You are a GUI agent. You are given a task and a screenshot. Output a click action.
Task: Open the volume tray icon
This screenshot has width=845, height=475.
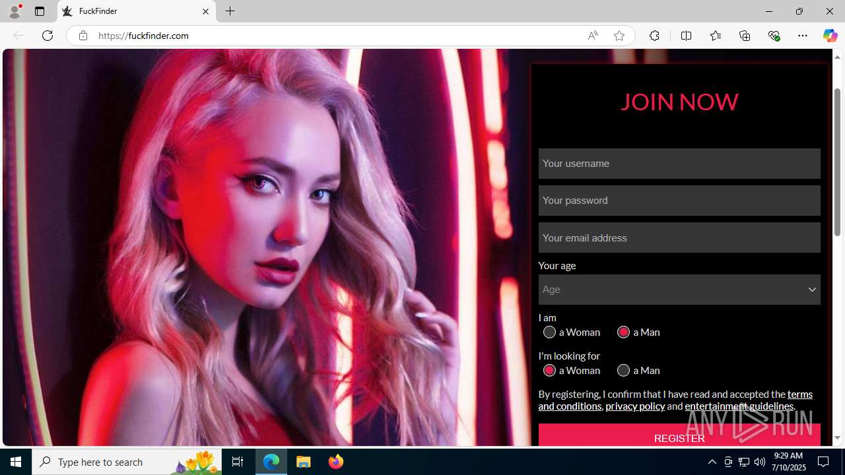[x=760, y=462]
